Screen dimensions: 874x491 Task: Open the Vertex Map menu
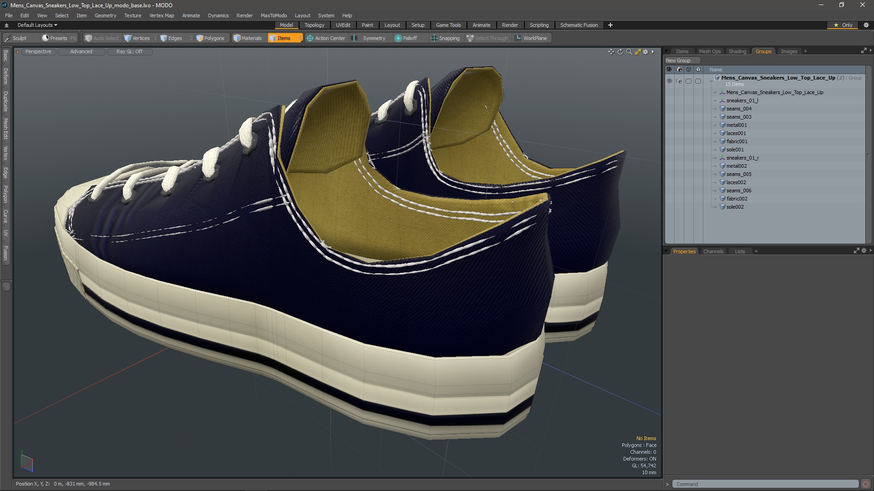tap(162, 15)
